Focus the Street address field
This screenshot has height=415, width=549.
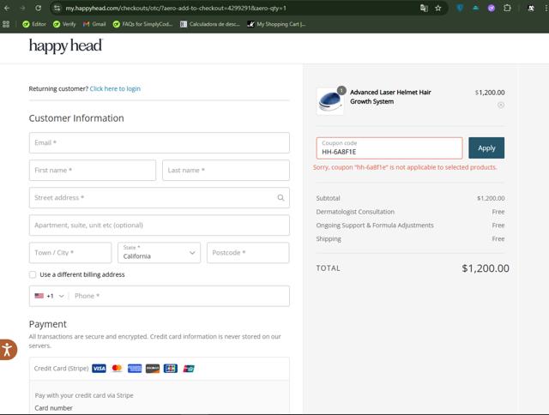pos(160,198)
